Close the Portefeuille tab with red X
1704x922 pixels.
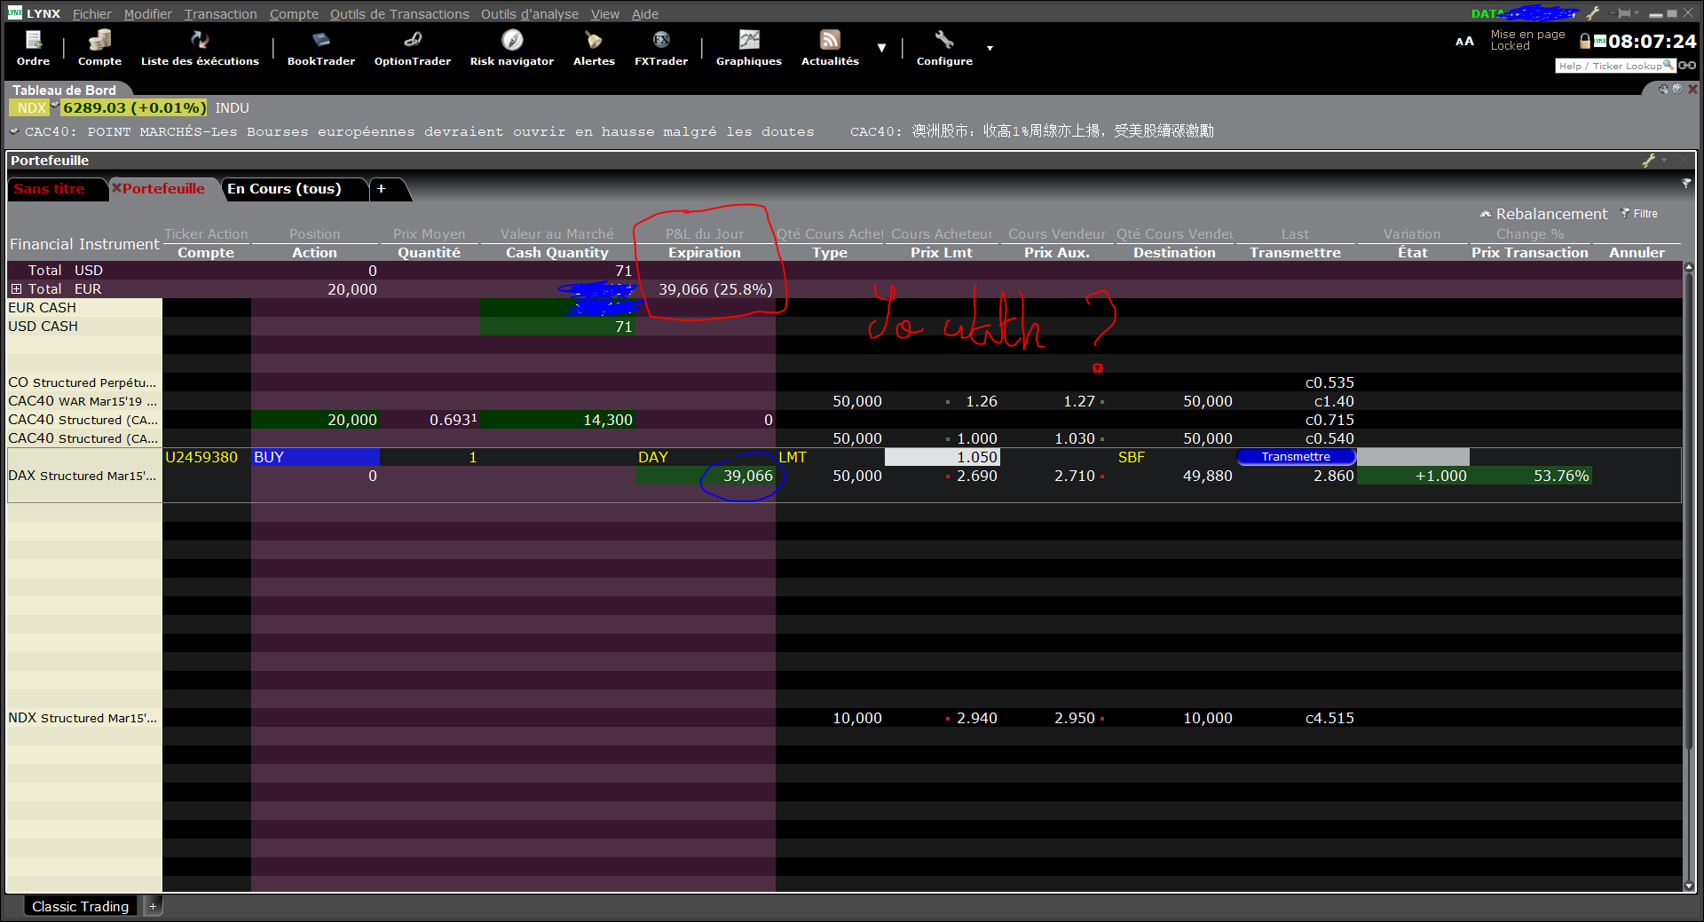tap(116, 188)
